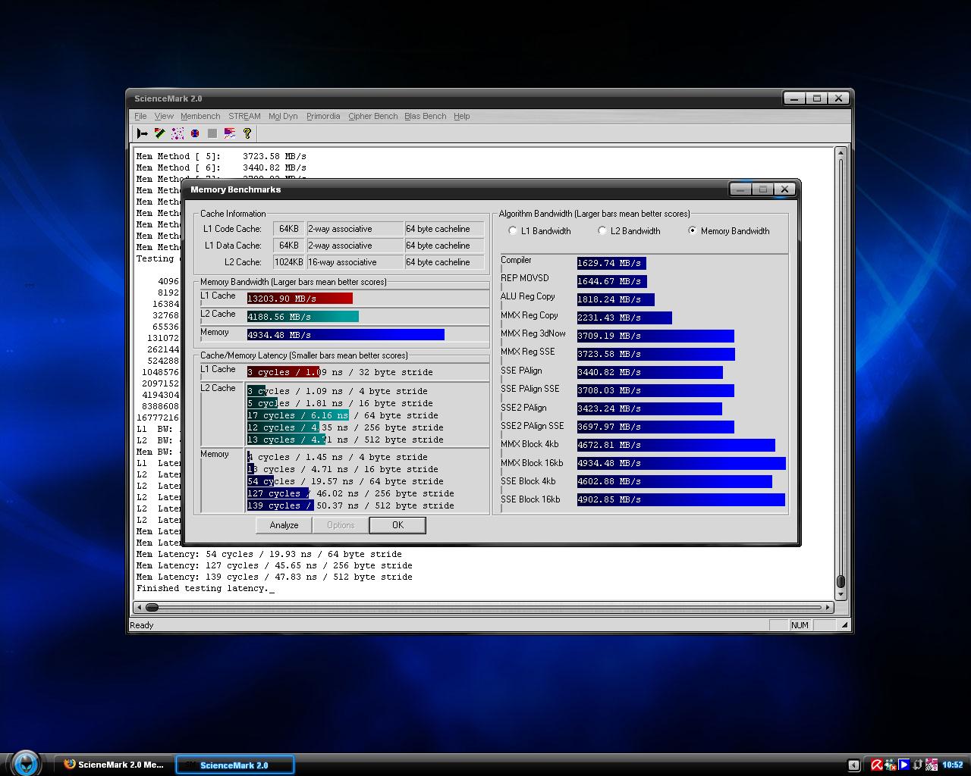Click the REP MOVSD 1644.67 MB/s value
This screenshot has height=776, width=971.
tap(608, 281)
